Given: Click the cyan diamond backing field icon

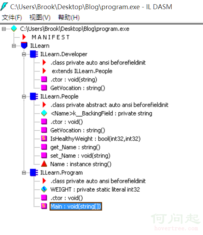Looking at the screenshot, I should click(x=44, y=113).
